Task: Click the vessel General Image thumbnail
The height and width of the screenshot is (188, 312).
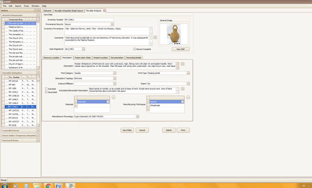Action: [x=174, y=34]
